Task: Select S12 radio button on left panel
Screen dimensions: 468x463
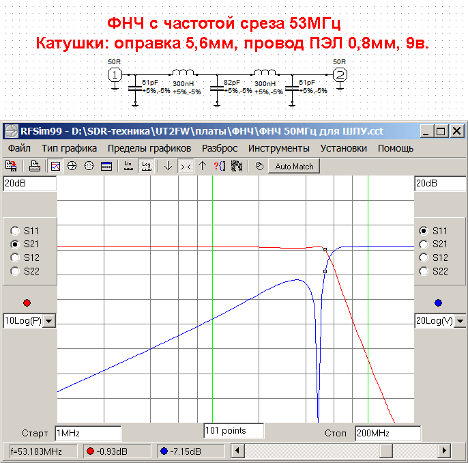Action: [15, 257]
